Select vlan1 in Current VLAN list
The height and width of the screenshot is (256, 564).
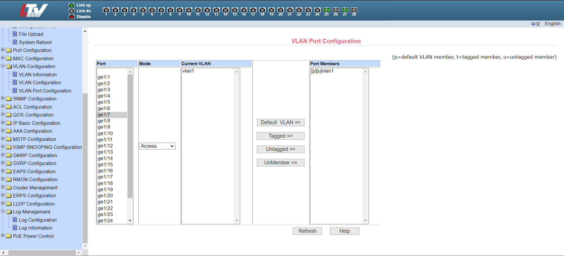[x=207, y=71]
